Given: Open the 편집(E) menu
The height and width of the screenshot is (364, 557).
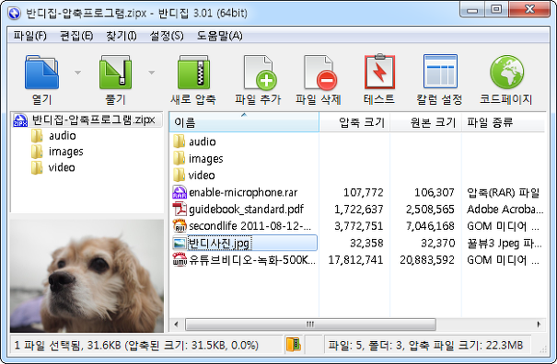Looking at the screenshot, I should tap(76, 36).
